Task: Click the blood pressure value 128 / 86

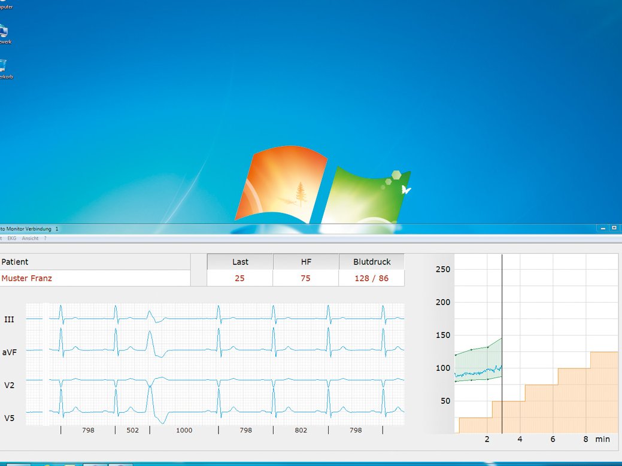Action: [x=371, y=278]
